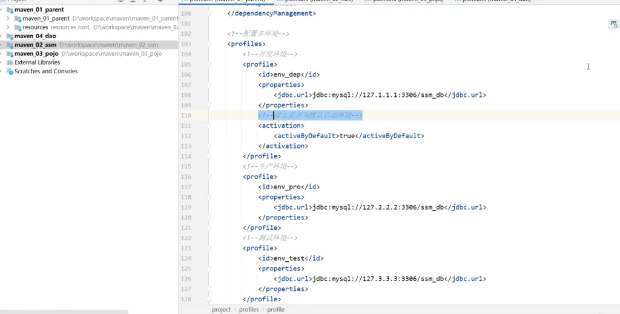
Task: Click the Scratches and Consoles icon
Action: click(x=9, y=72)
